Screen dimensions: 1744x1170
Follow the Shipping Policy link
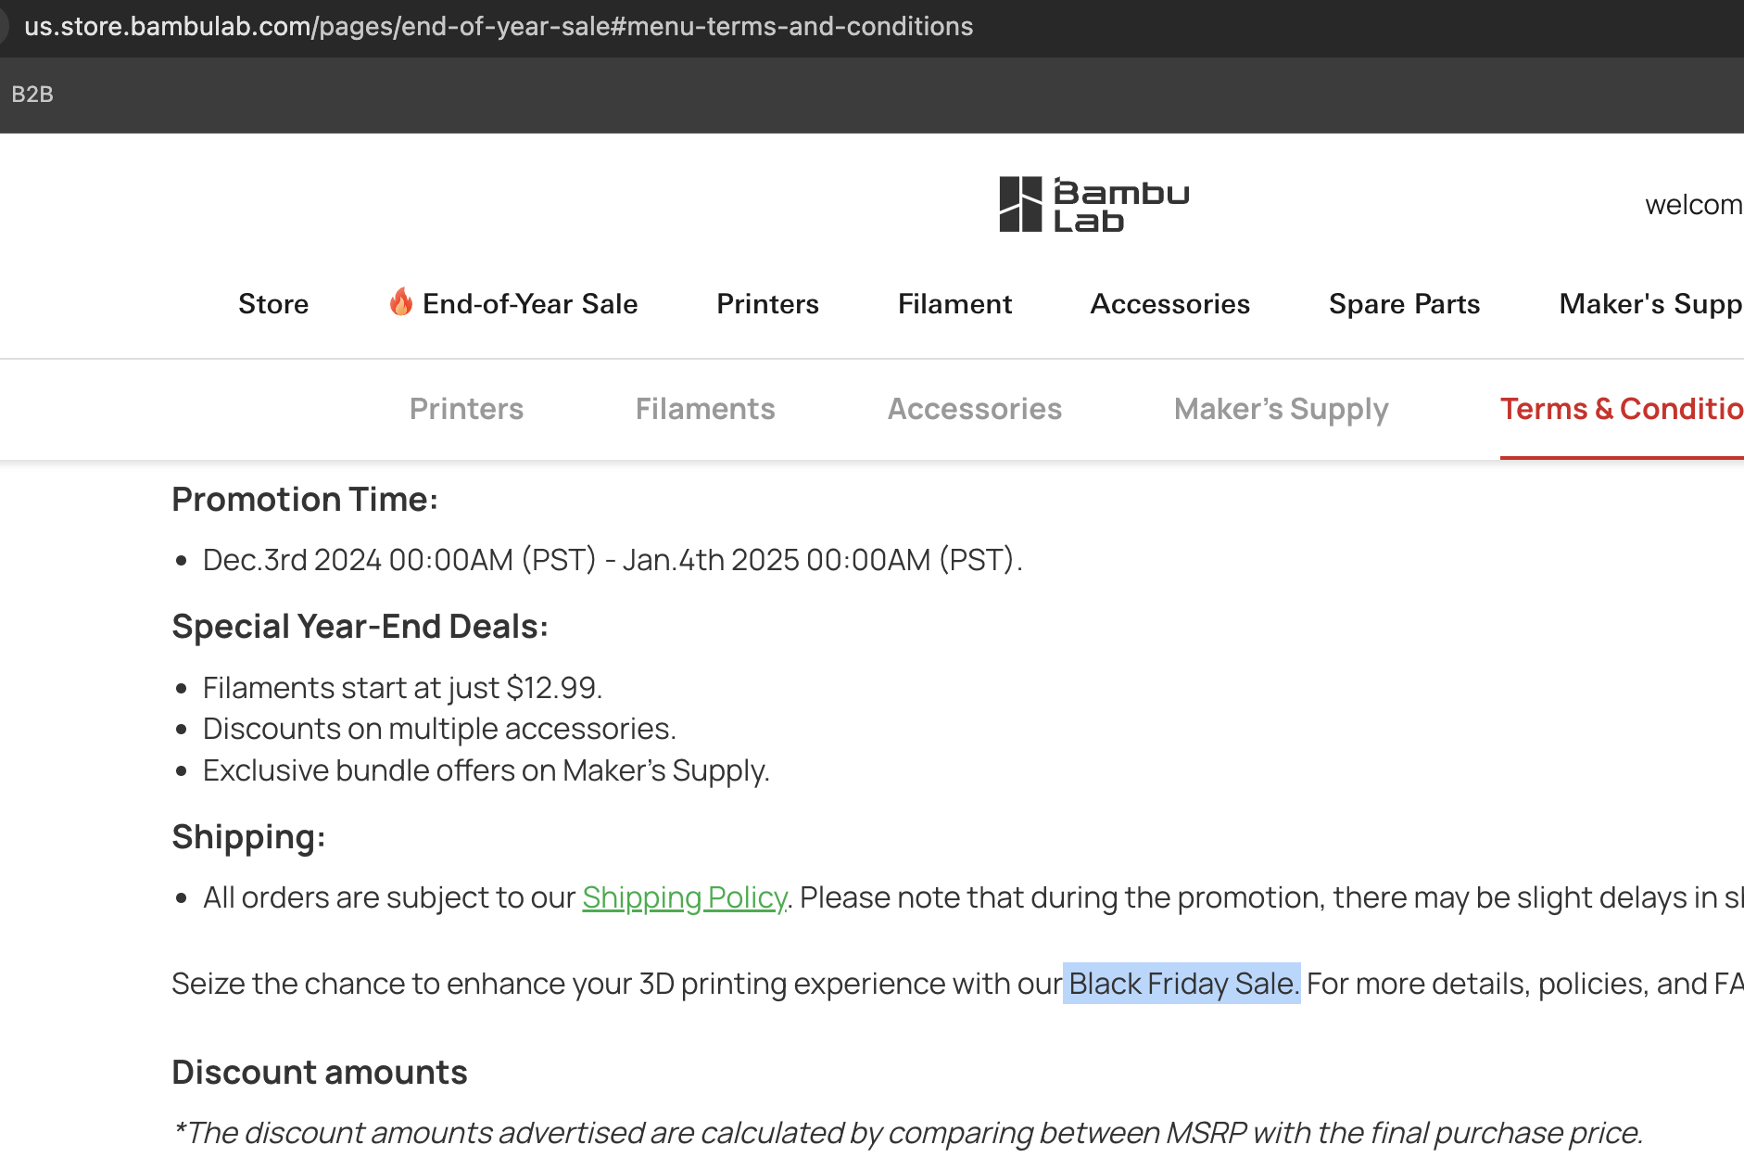pos(685,897)
